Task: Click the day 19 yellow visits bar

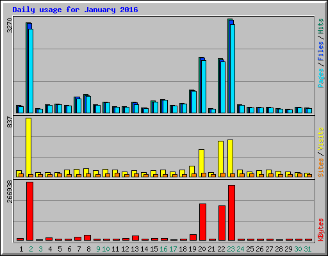Action: pyautogui.click(x=192, y=172)
